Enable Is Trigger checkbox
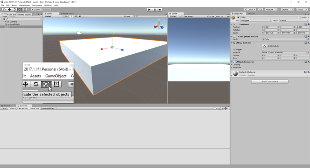This screenshot has height=168, width=310. tap(263, 50)
